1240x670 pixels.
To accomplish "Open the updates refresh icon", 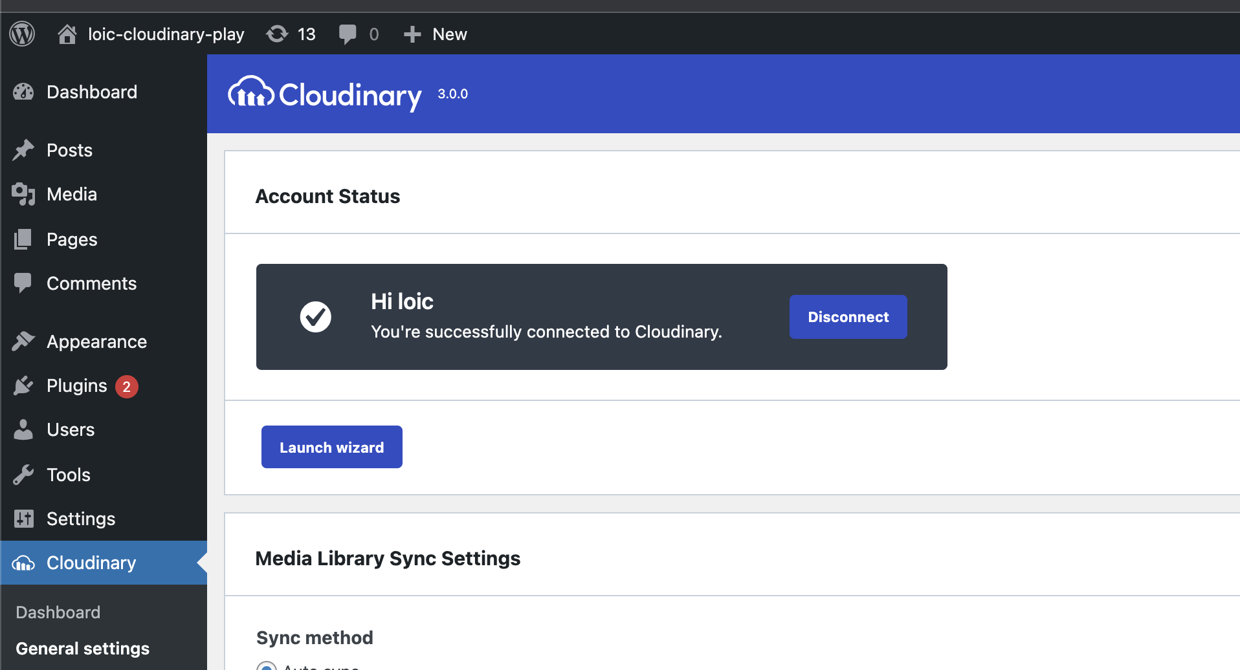I will pos(277,34).
